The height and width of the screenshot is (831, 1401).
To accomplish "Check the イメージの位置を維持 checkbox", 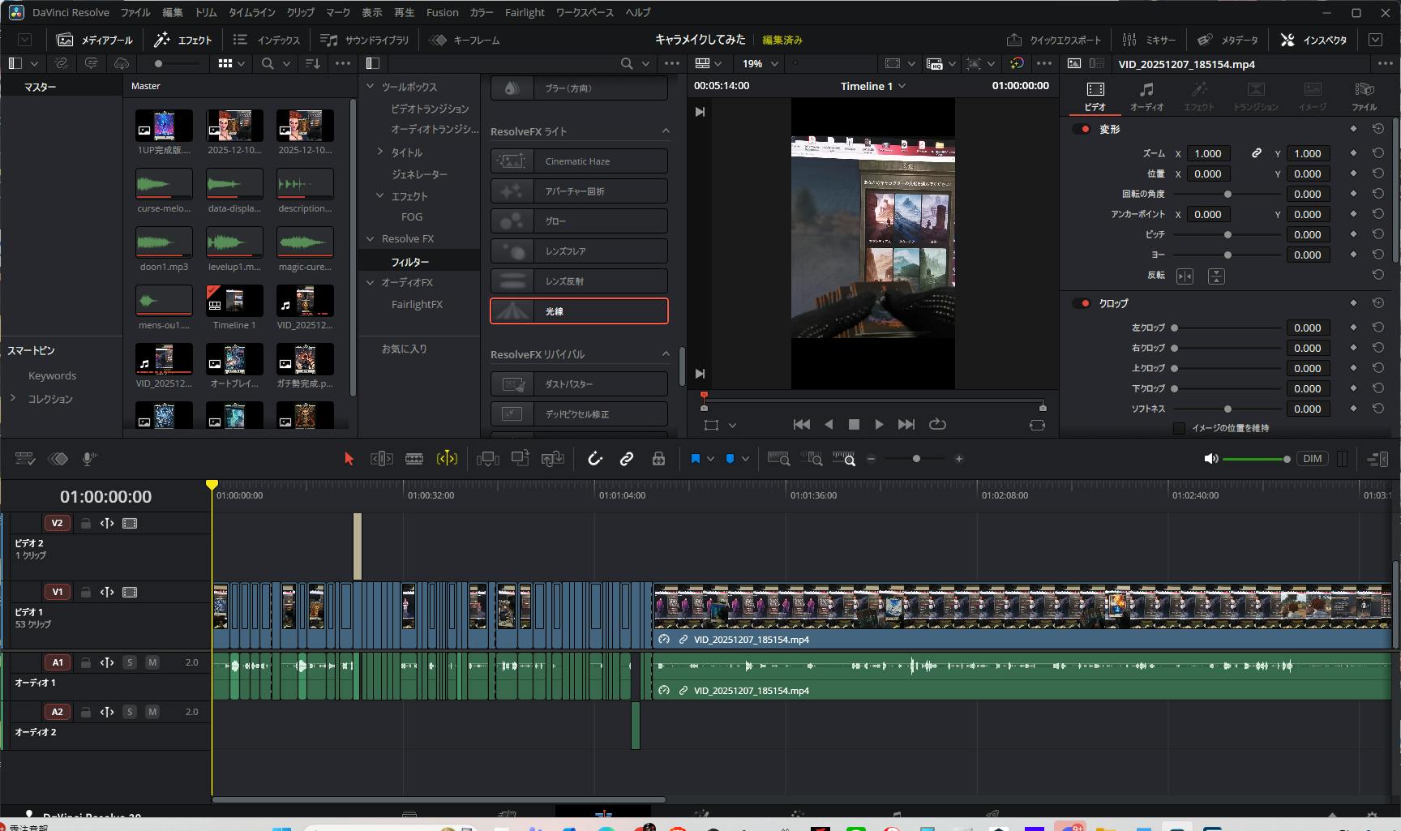I will (1179, 428).
